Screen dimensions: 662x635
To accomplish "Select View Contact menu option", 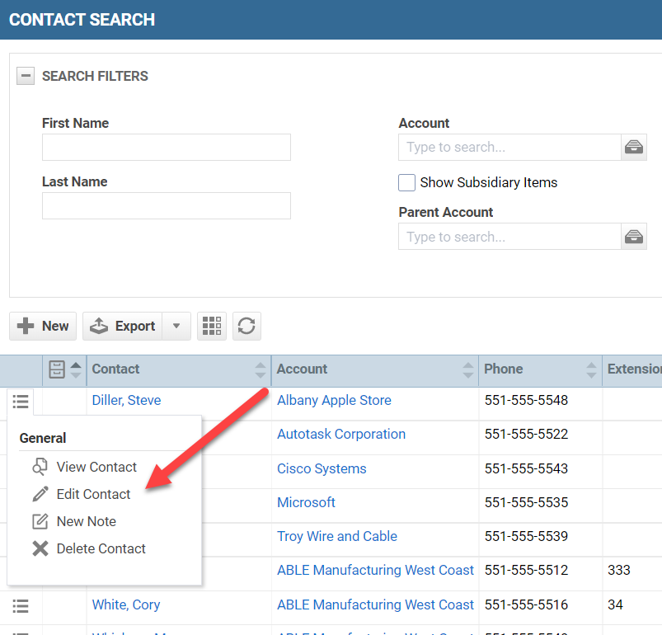I will tap(84, 467).
